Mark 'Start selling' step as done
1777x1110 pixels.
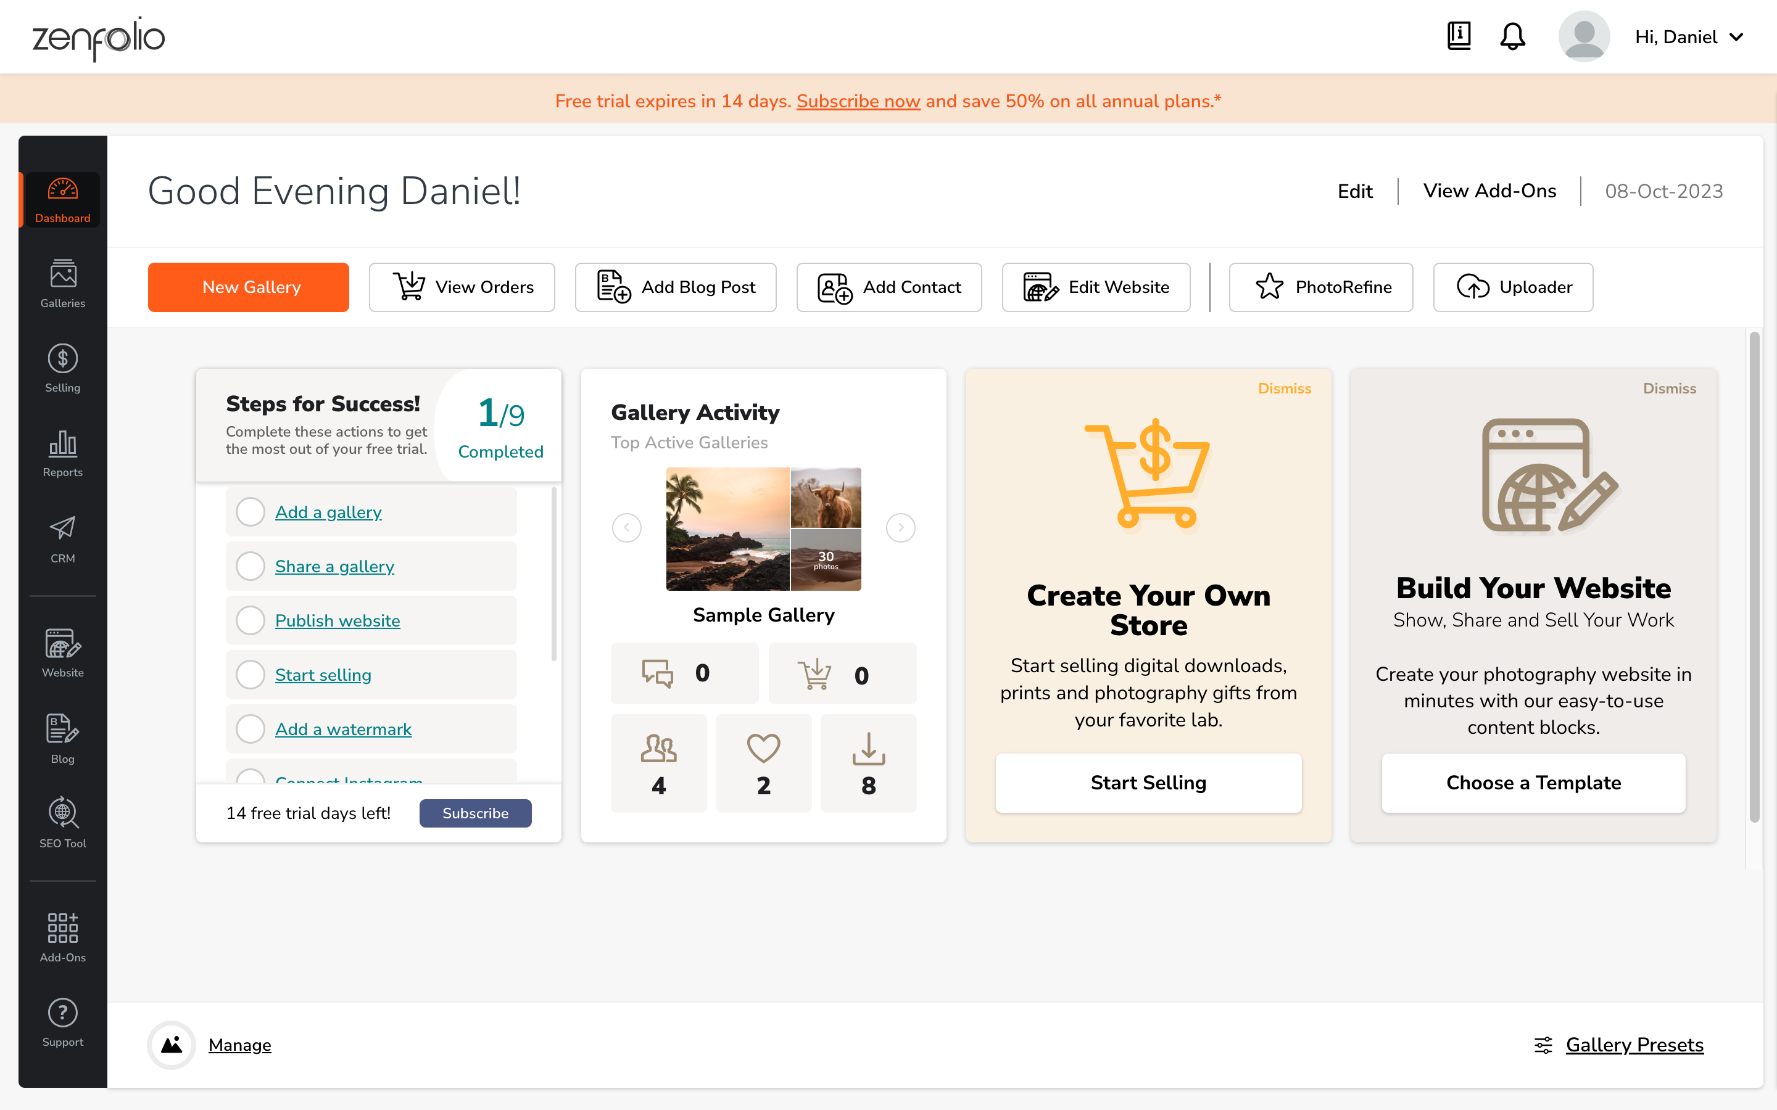point(251,675)
